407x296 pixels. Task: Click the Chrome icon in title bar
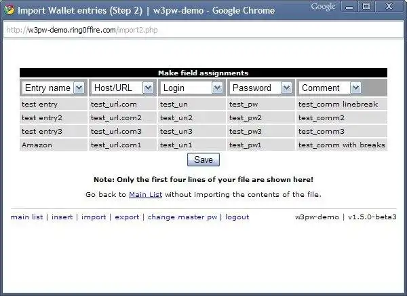[x=9, y=10]
